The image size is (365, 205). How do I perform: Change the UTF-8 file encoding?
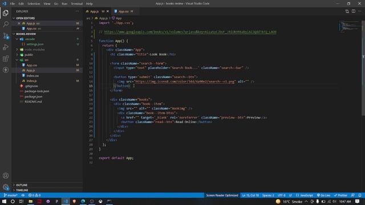281,195
